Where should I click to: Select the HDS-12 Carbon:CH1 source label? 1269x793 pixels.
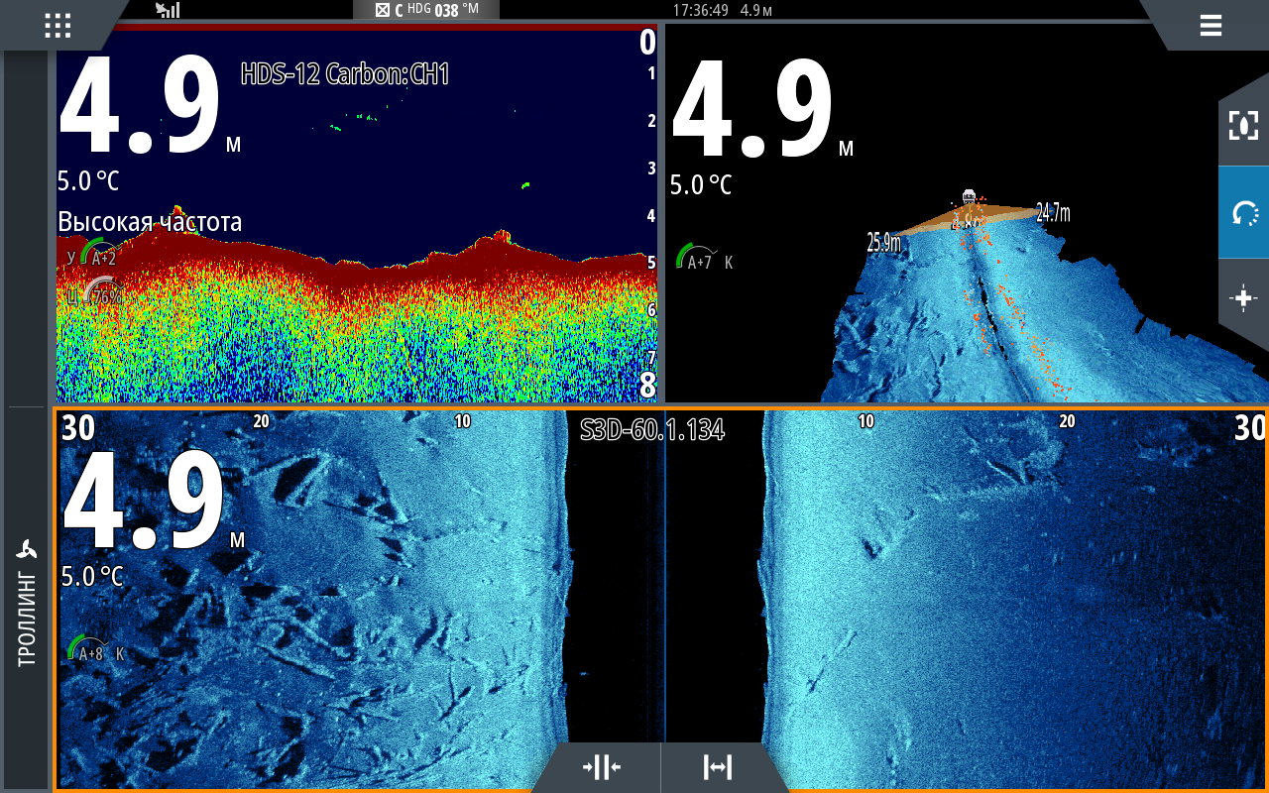pos(345,74)
